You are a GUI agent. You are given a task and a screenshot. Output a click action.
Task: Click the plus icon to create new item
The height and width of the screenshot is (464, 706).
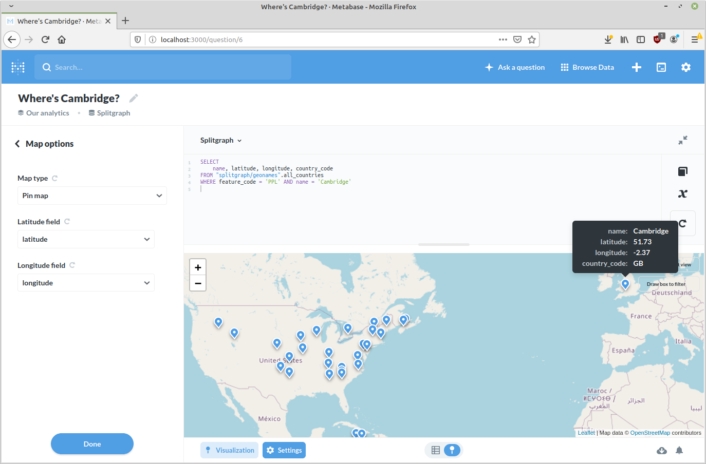(x=637, y=67)
